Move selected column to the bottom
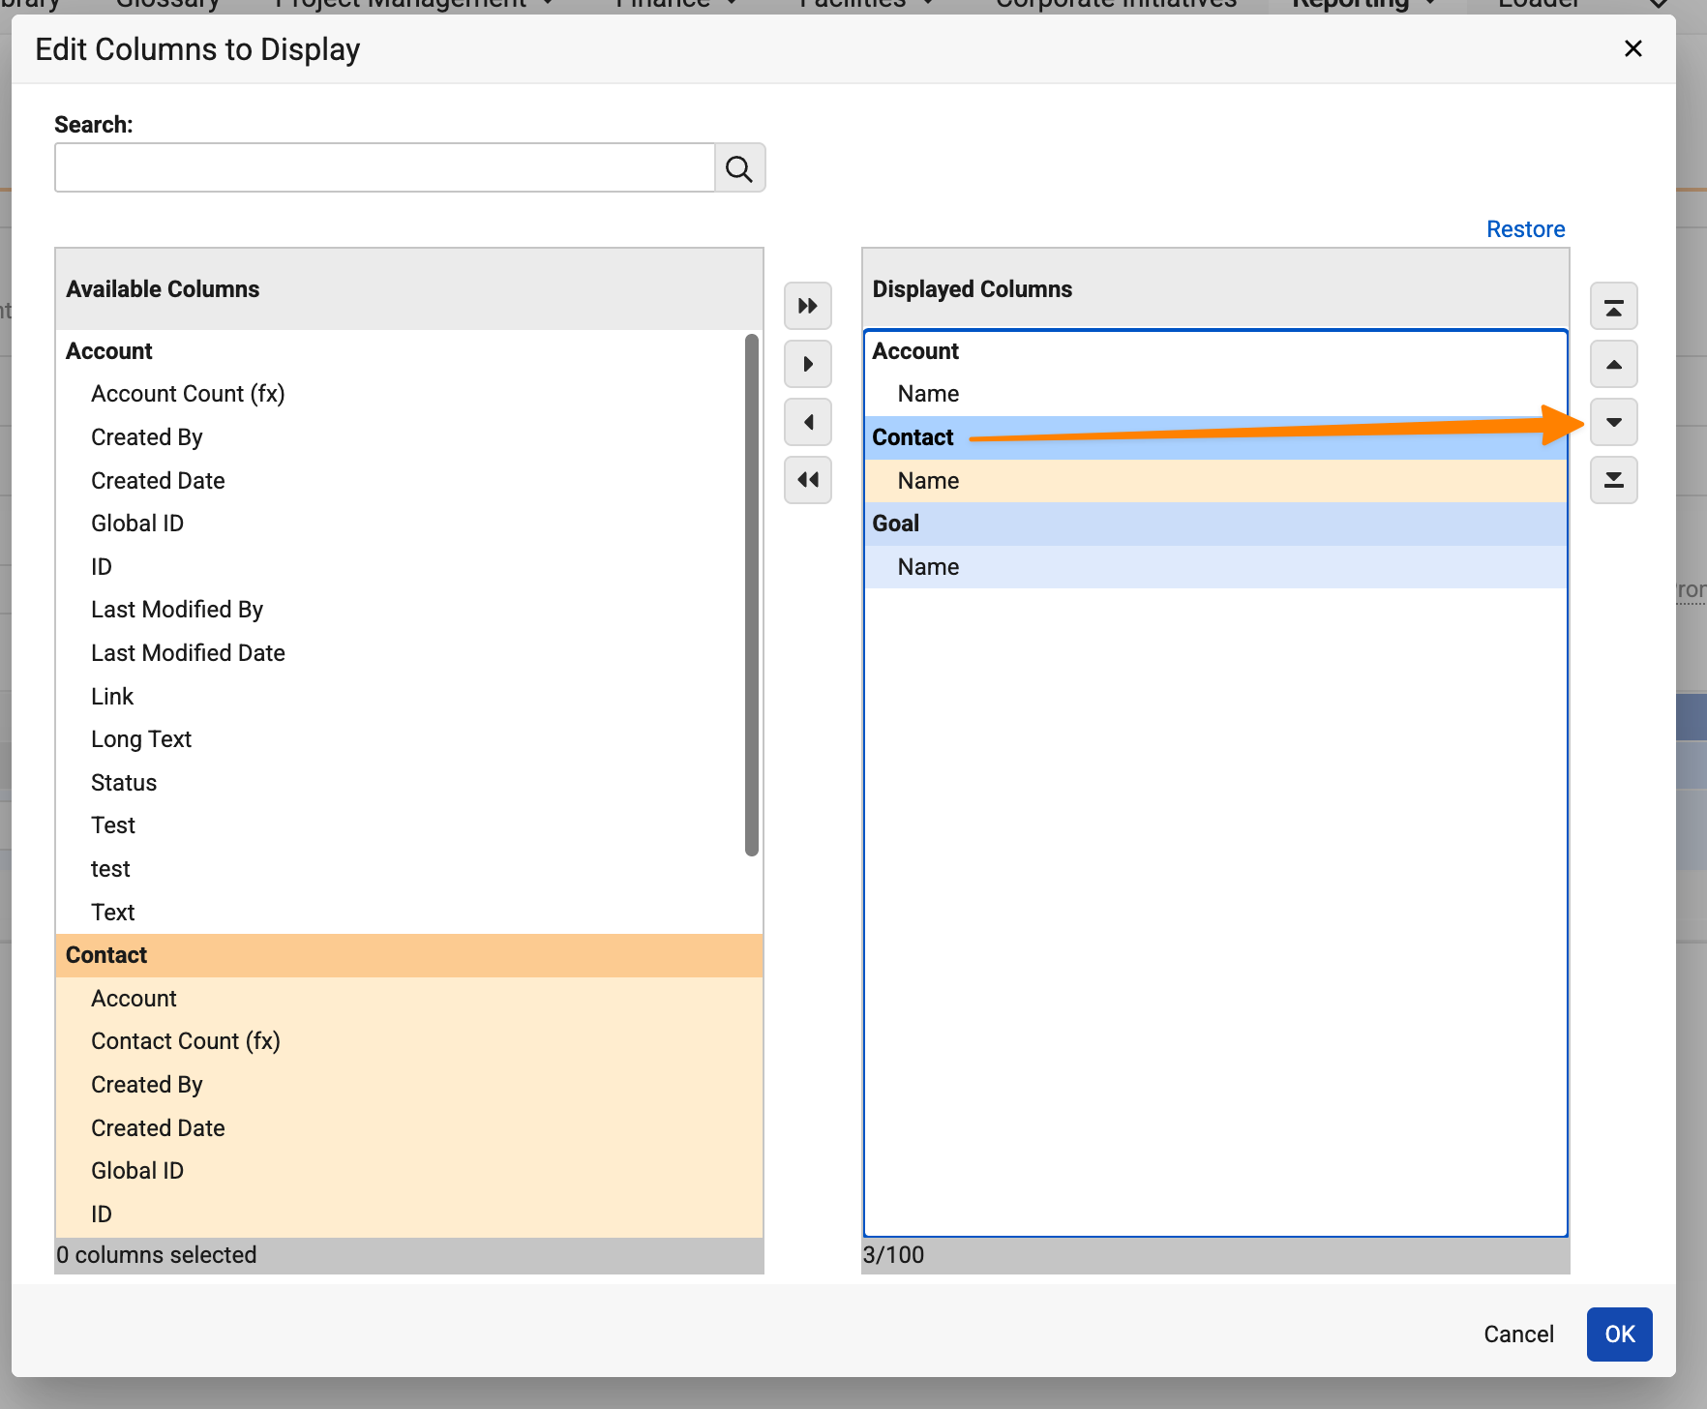 [x=1614, y=480]
